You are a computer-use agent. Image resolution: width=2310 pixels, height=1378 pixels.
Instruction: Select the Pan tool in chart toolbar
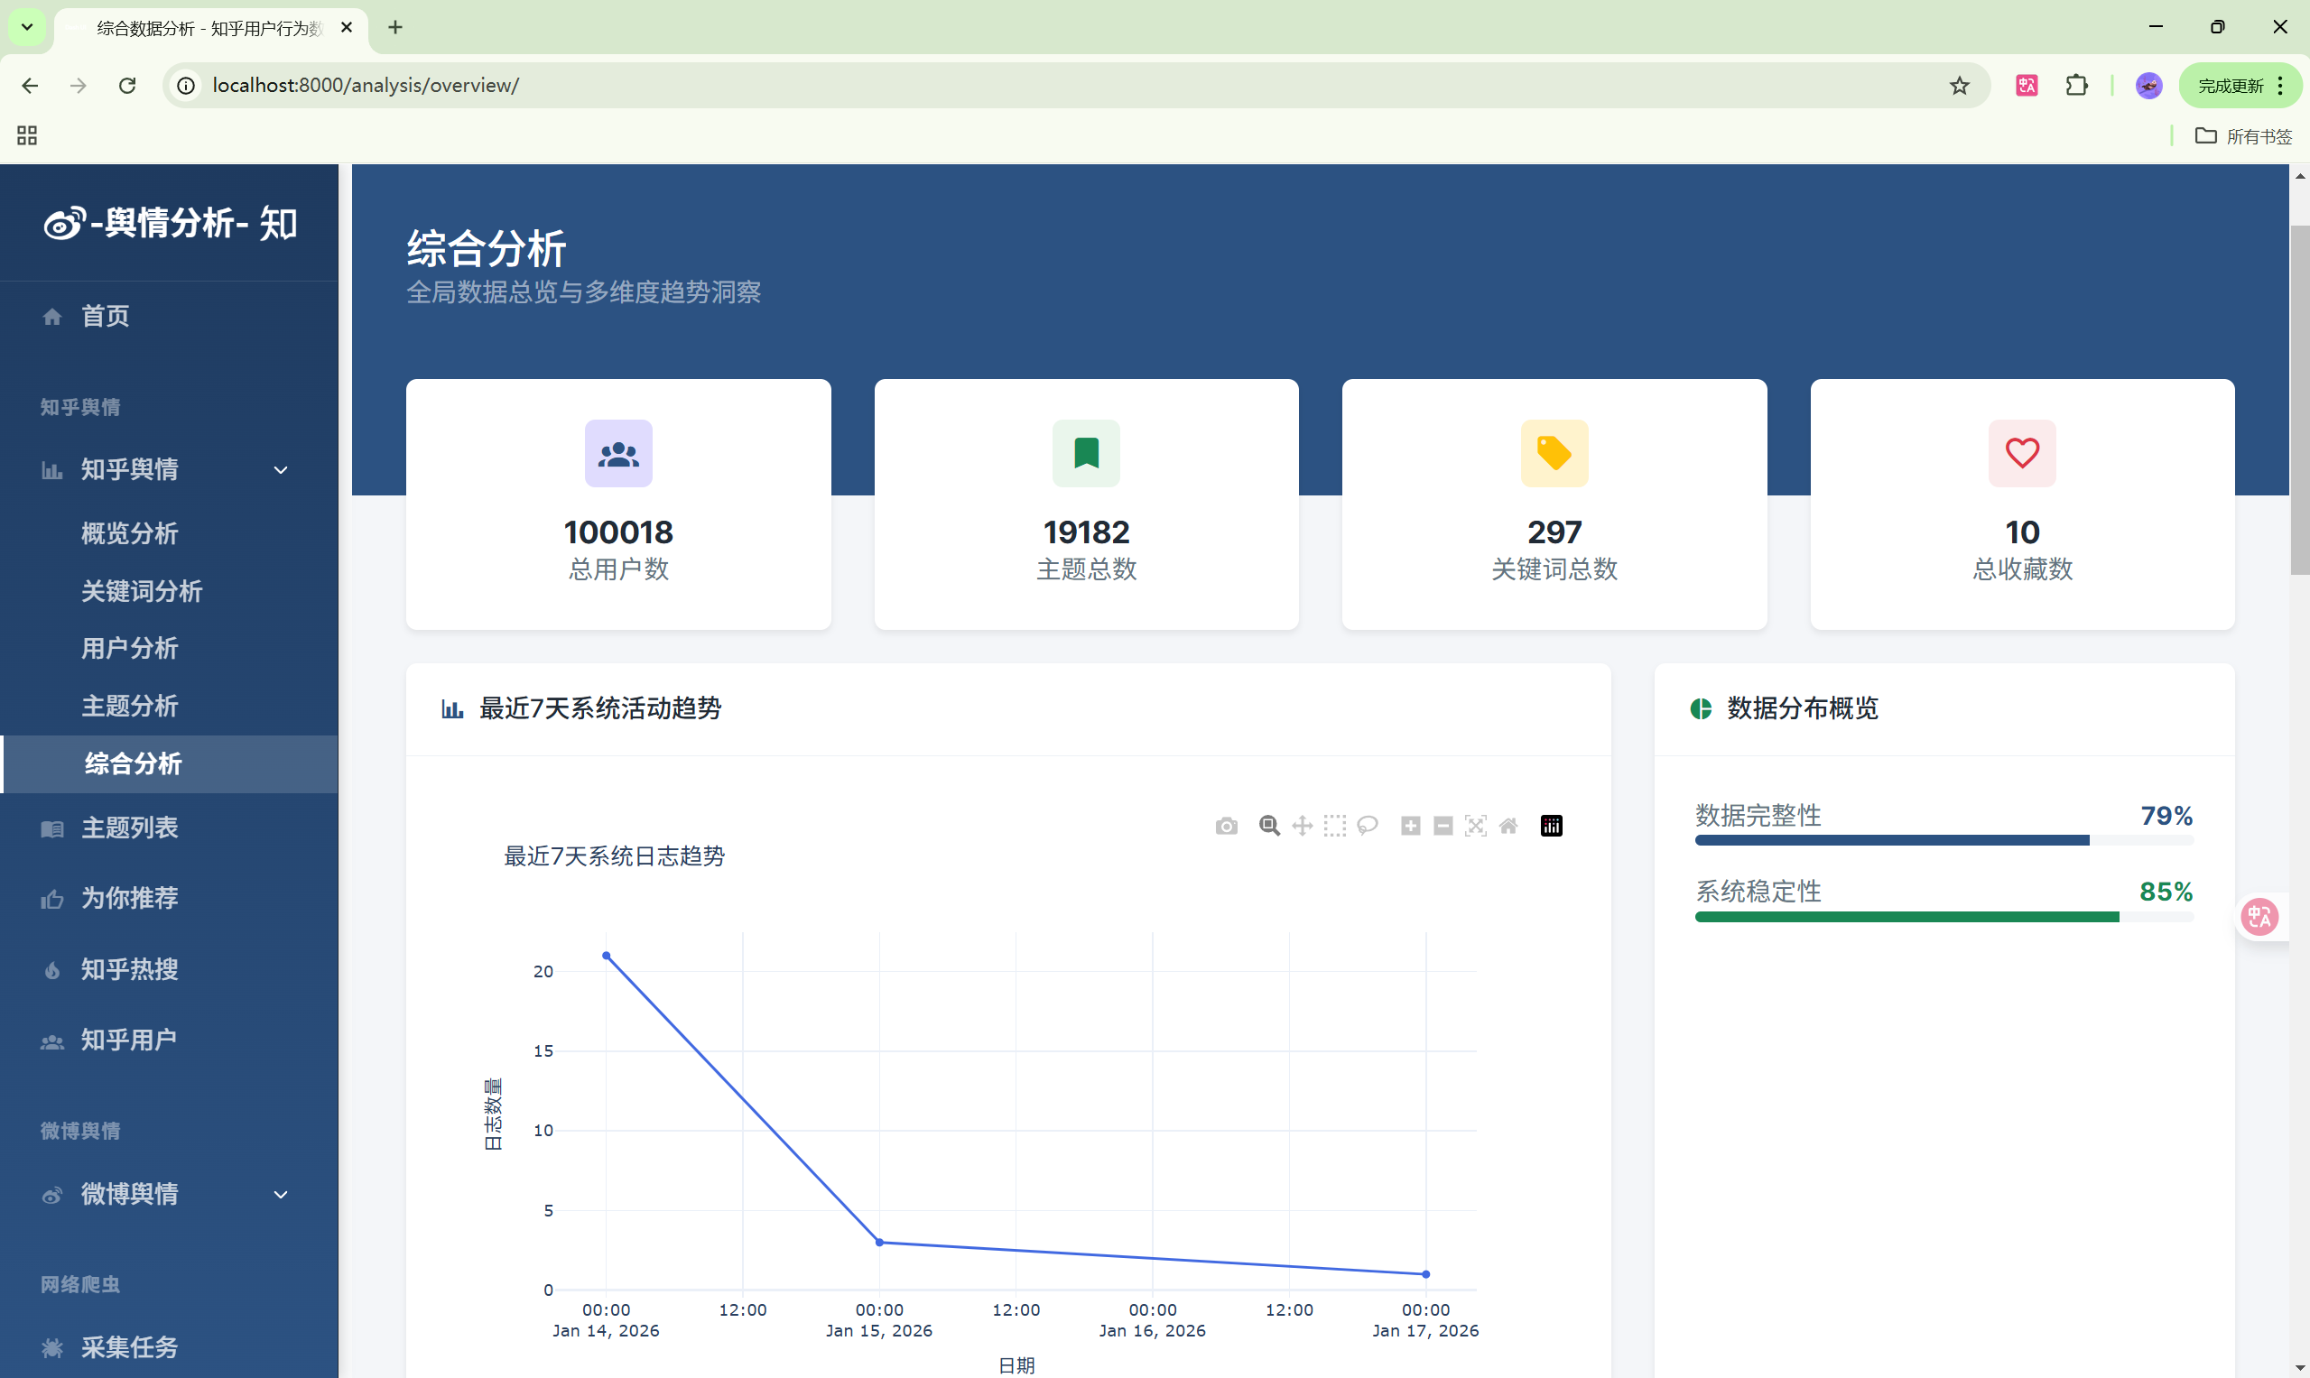point(1303,826)
